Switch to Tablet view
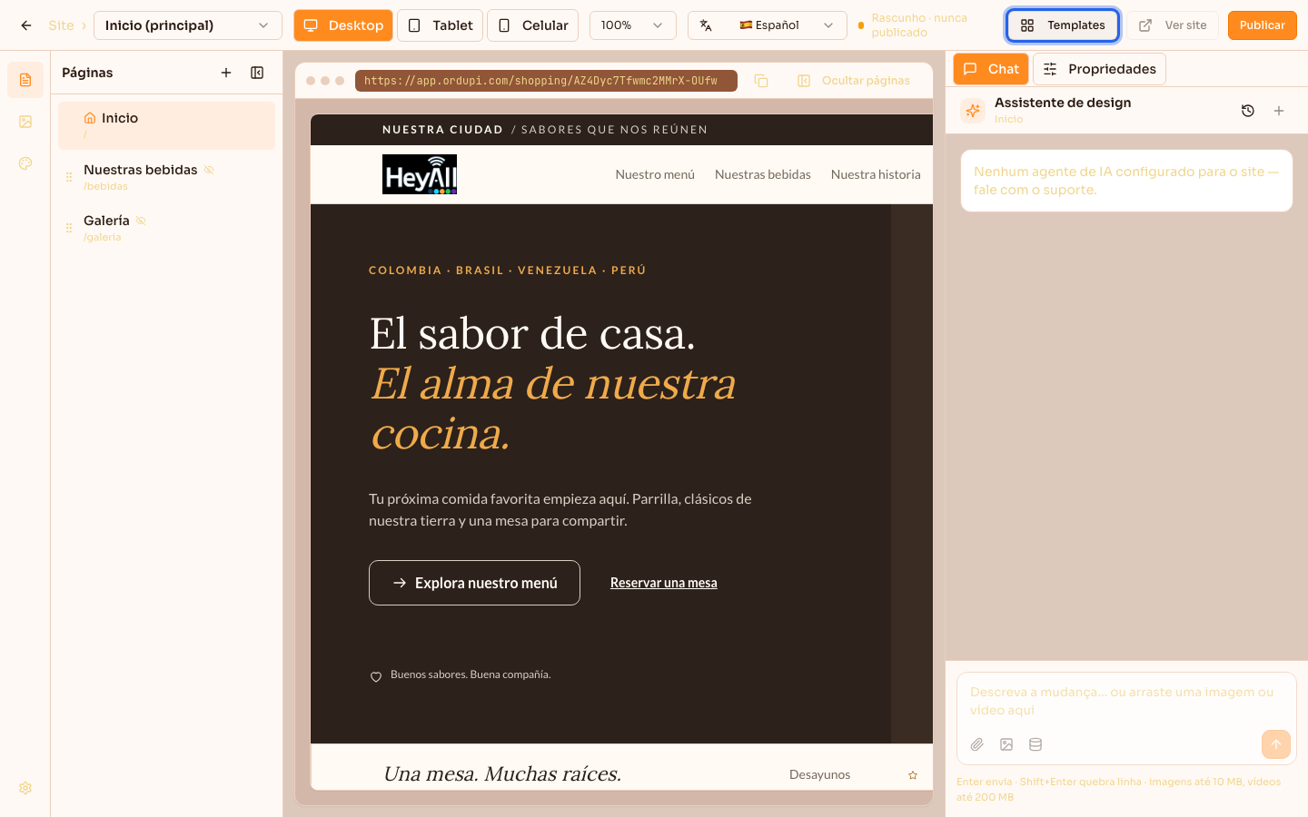The image size is (1308, 817). tap(441, 25)
